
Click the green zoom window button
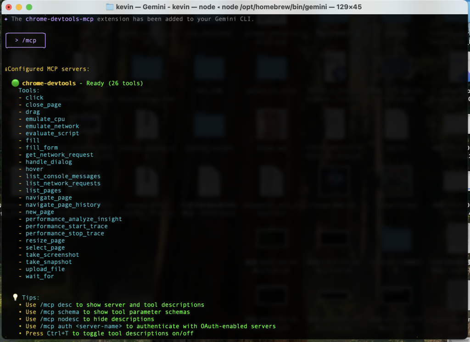(29, 7)
